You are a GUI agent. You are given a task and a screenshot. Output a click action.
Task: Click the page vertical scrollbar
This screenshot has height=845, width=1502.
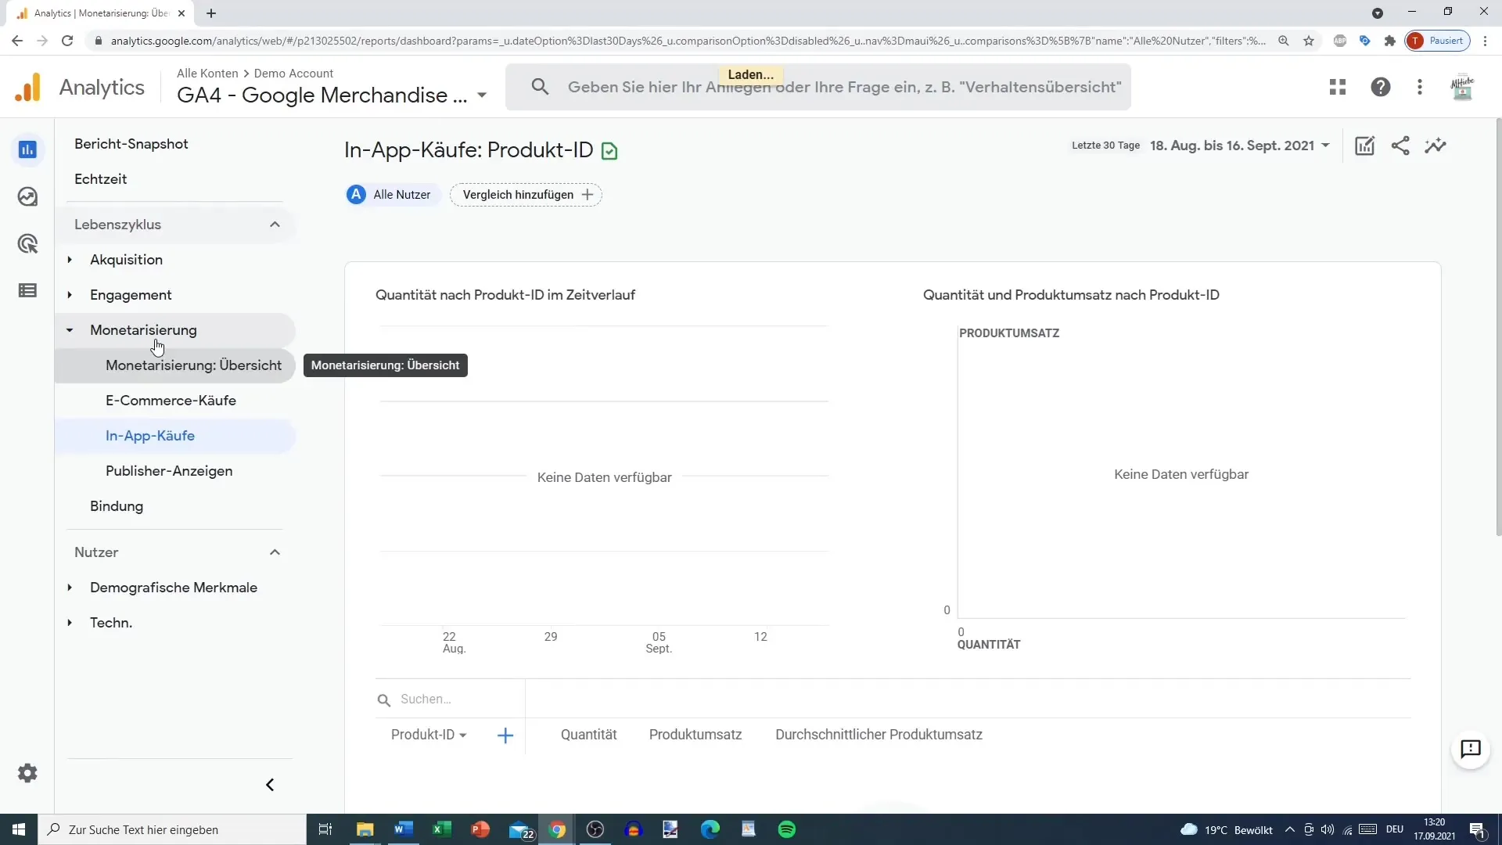coord(1498,329)
